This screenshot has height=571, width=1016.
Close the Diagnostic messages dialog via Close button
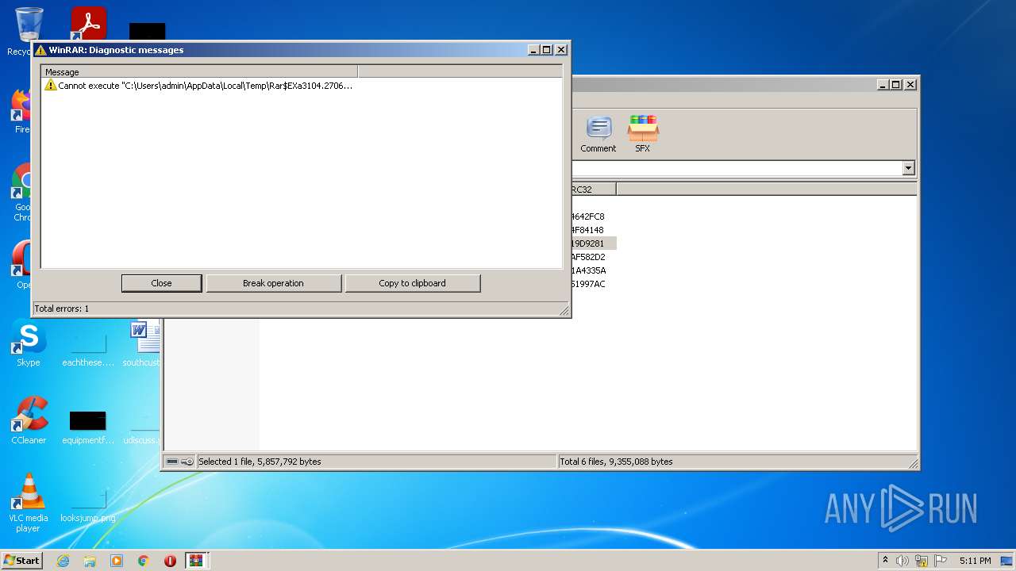tap(161, 283)
